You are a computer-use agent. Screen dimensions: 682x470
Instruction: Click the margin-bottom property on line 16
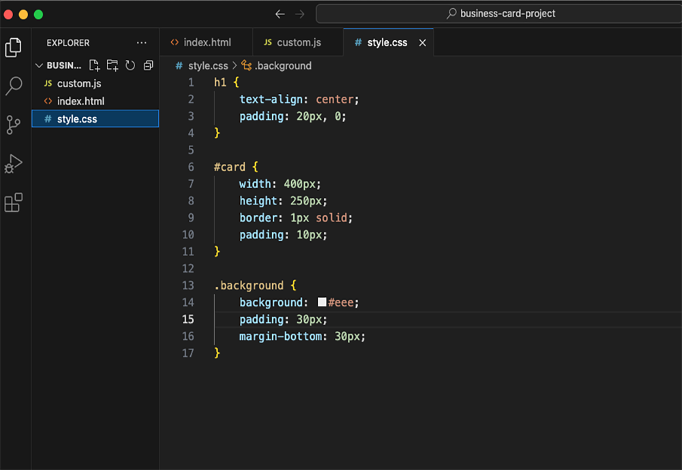coord(280,336)
